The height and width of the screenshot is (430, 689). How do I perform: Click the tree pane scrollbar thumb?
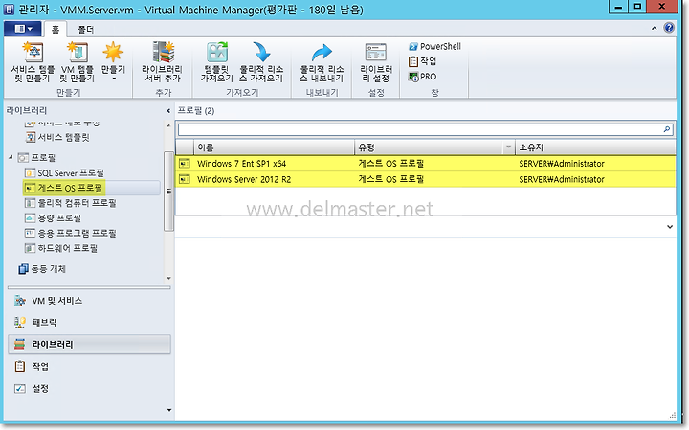click(168, 191)
